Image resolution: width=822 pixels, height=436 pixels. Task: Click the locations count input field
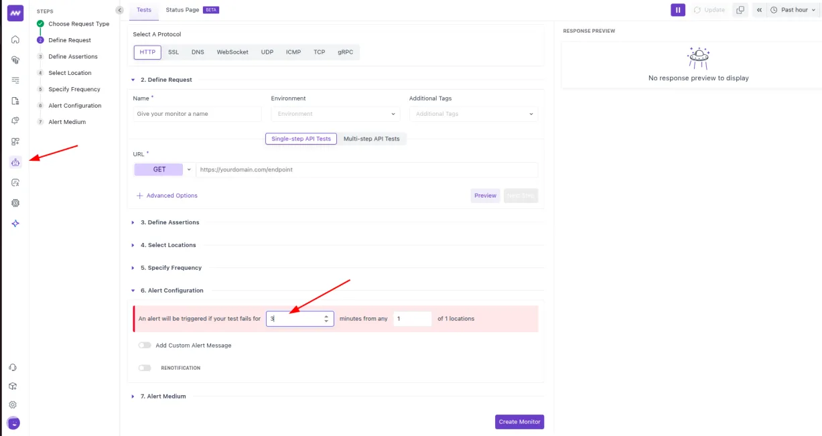coord(413,319)
